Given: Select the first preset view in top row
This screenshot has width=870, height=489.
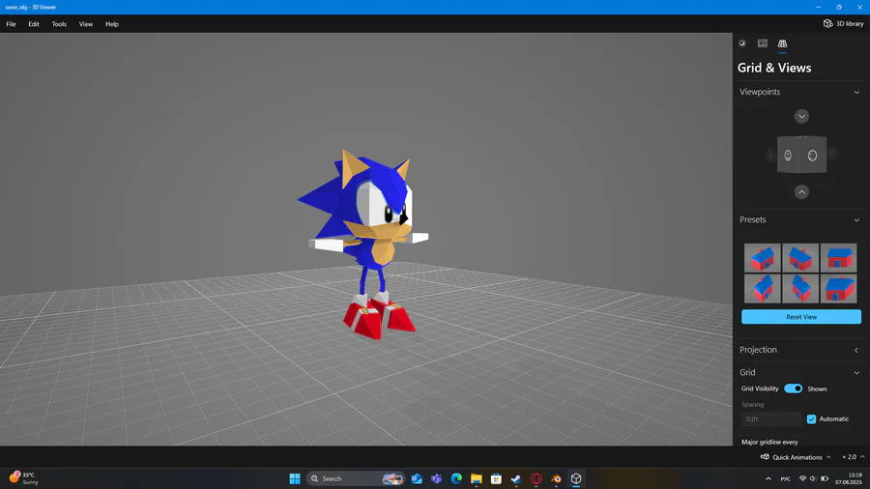Looking at the screenshot, I should pos(762,258).
